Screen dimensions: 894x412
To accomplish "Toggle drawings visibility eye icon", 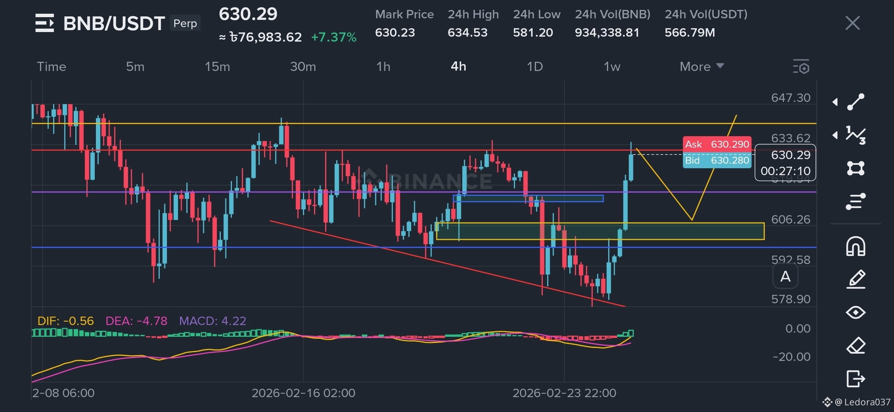I will click(x=856, y=312).
